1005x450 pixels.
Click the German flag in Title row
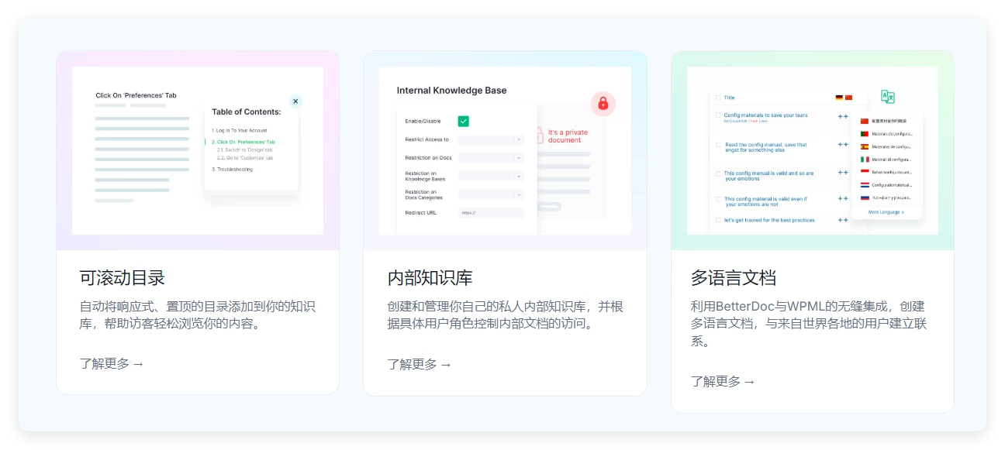pos(839,98)
